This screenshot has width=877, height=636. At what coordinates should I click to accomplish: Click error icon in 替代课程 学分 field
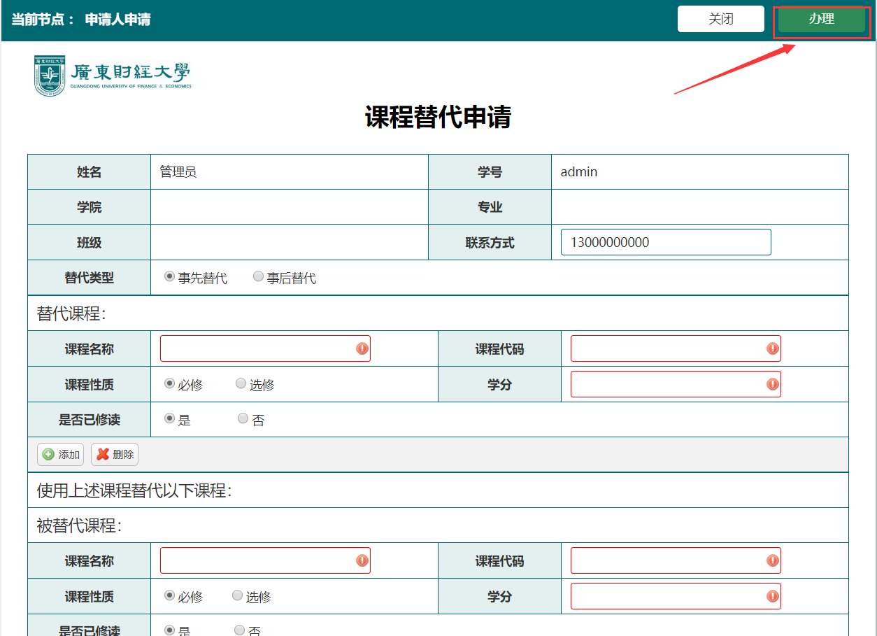(x=772, y=384)
